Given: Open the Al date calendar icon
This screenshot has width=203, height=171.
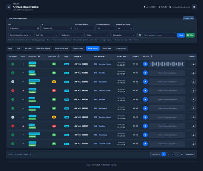Looking at the screenshot, I should 71,28.
